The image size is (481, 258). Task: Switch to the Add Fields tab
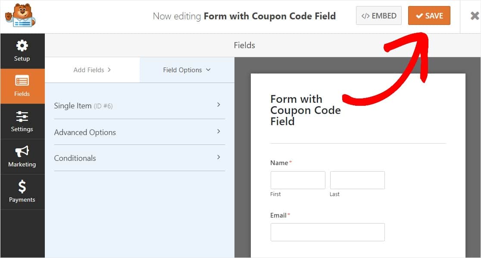(92, 70)
